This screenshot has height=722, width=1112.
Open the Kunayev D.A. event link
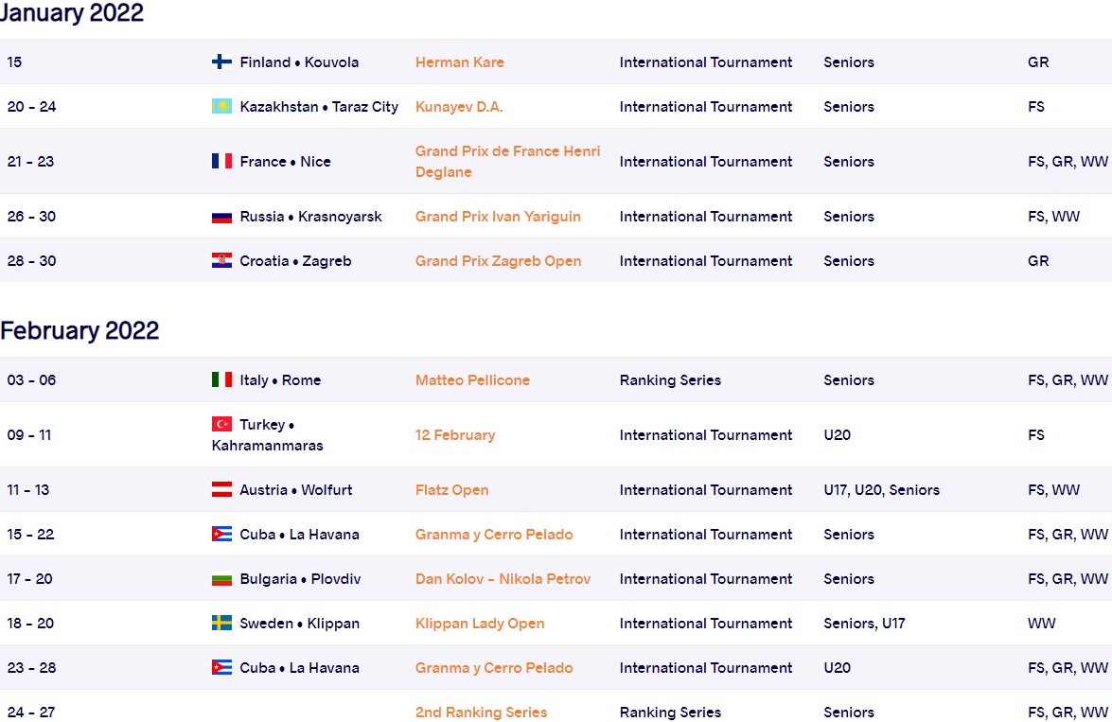click(x=459, y=106)
